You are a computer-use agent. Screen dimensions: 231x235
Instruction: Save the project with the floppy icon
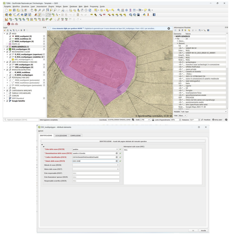tap(14, 10)
